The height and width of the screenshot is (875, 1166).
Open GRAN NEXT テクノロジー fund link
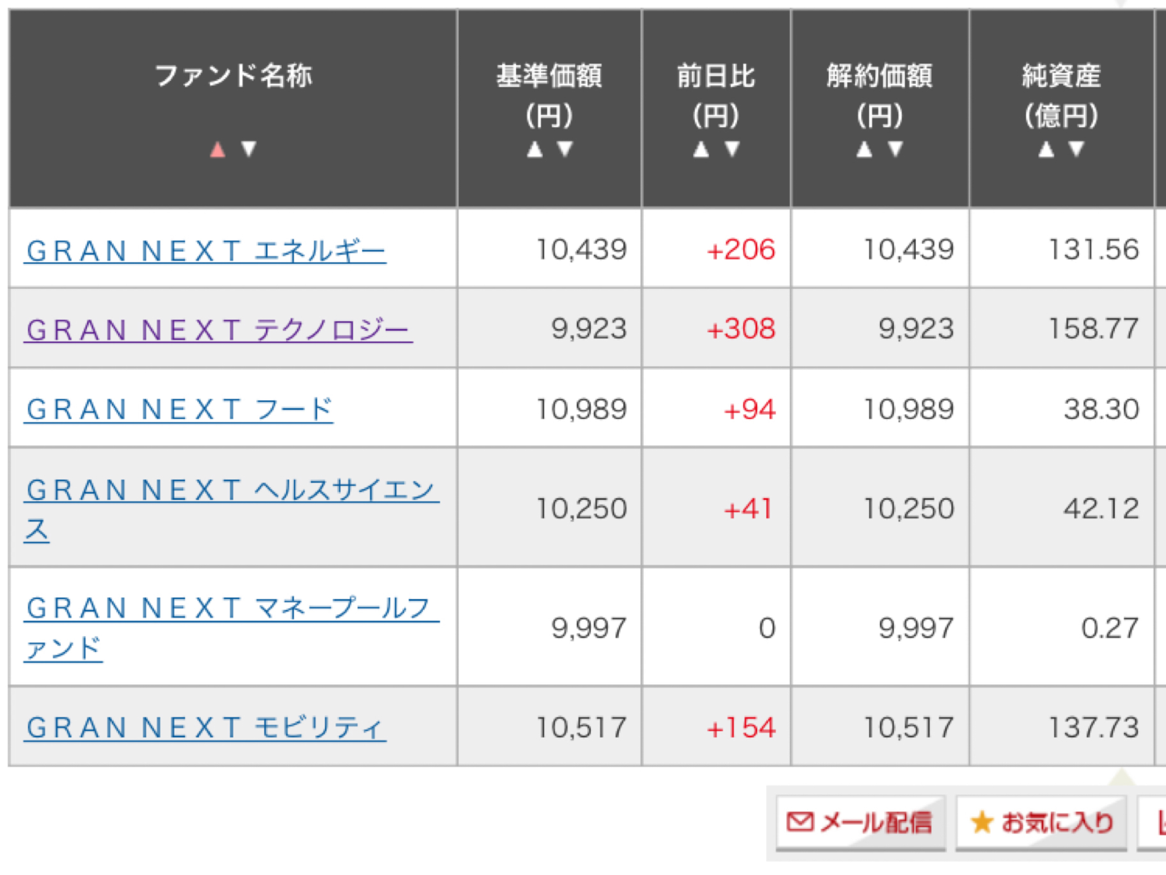(218, 330)
